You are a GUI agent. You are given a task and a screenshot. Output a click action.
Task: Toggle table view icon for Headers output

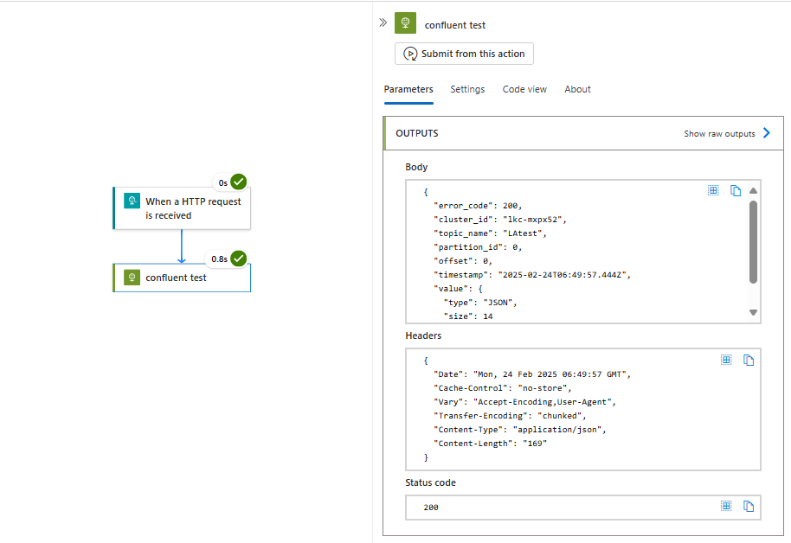[726, 360]
